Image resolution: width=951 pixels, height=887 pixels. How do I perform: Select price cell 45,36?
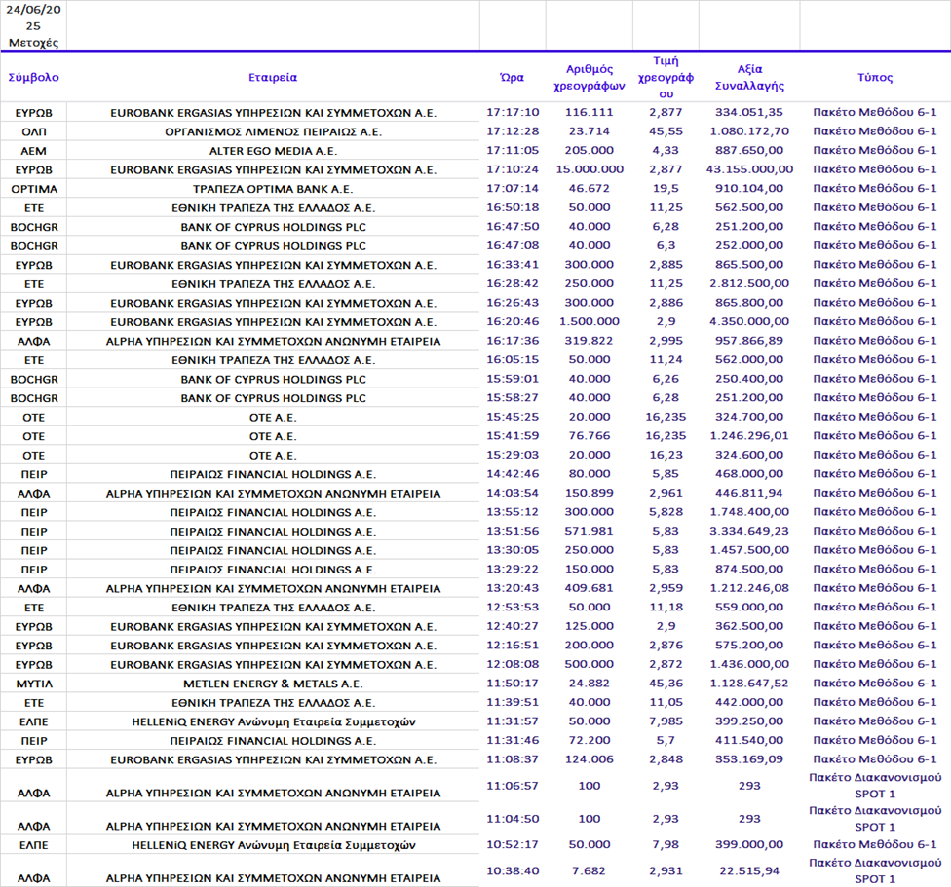click(666, 684)
